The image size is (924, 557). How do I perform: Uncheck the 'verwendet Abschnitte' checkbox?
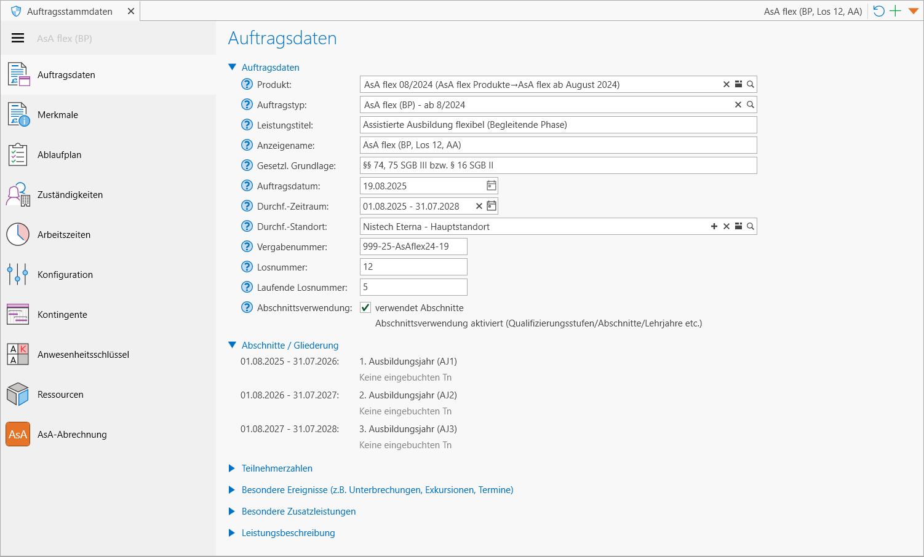click(365, 307)
